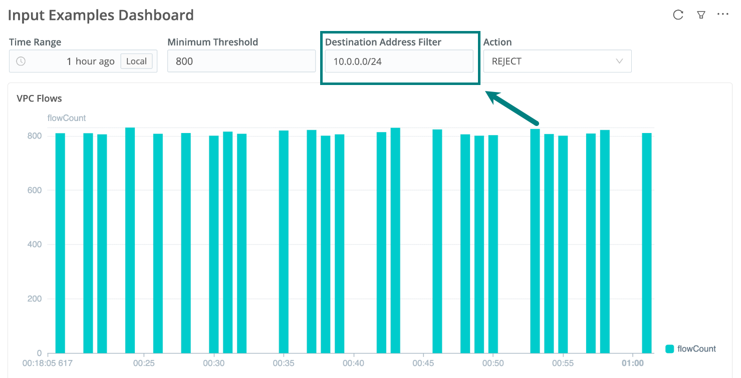Click the flowCount y-axis title
Image resolution: width=741 pixels, height=378 pixels.
[67, 118]
